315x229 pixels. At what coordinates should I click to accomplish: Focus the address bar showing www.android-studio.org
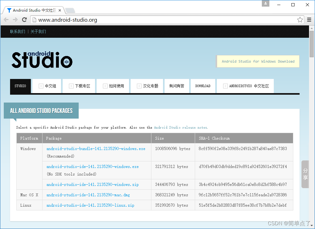pos(167,20)
